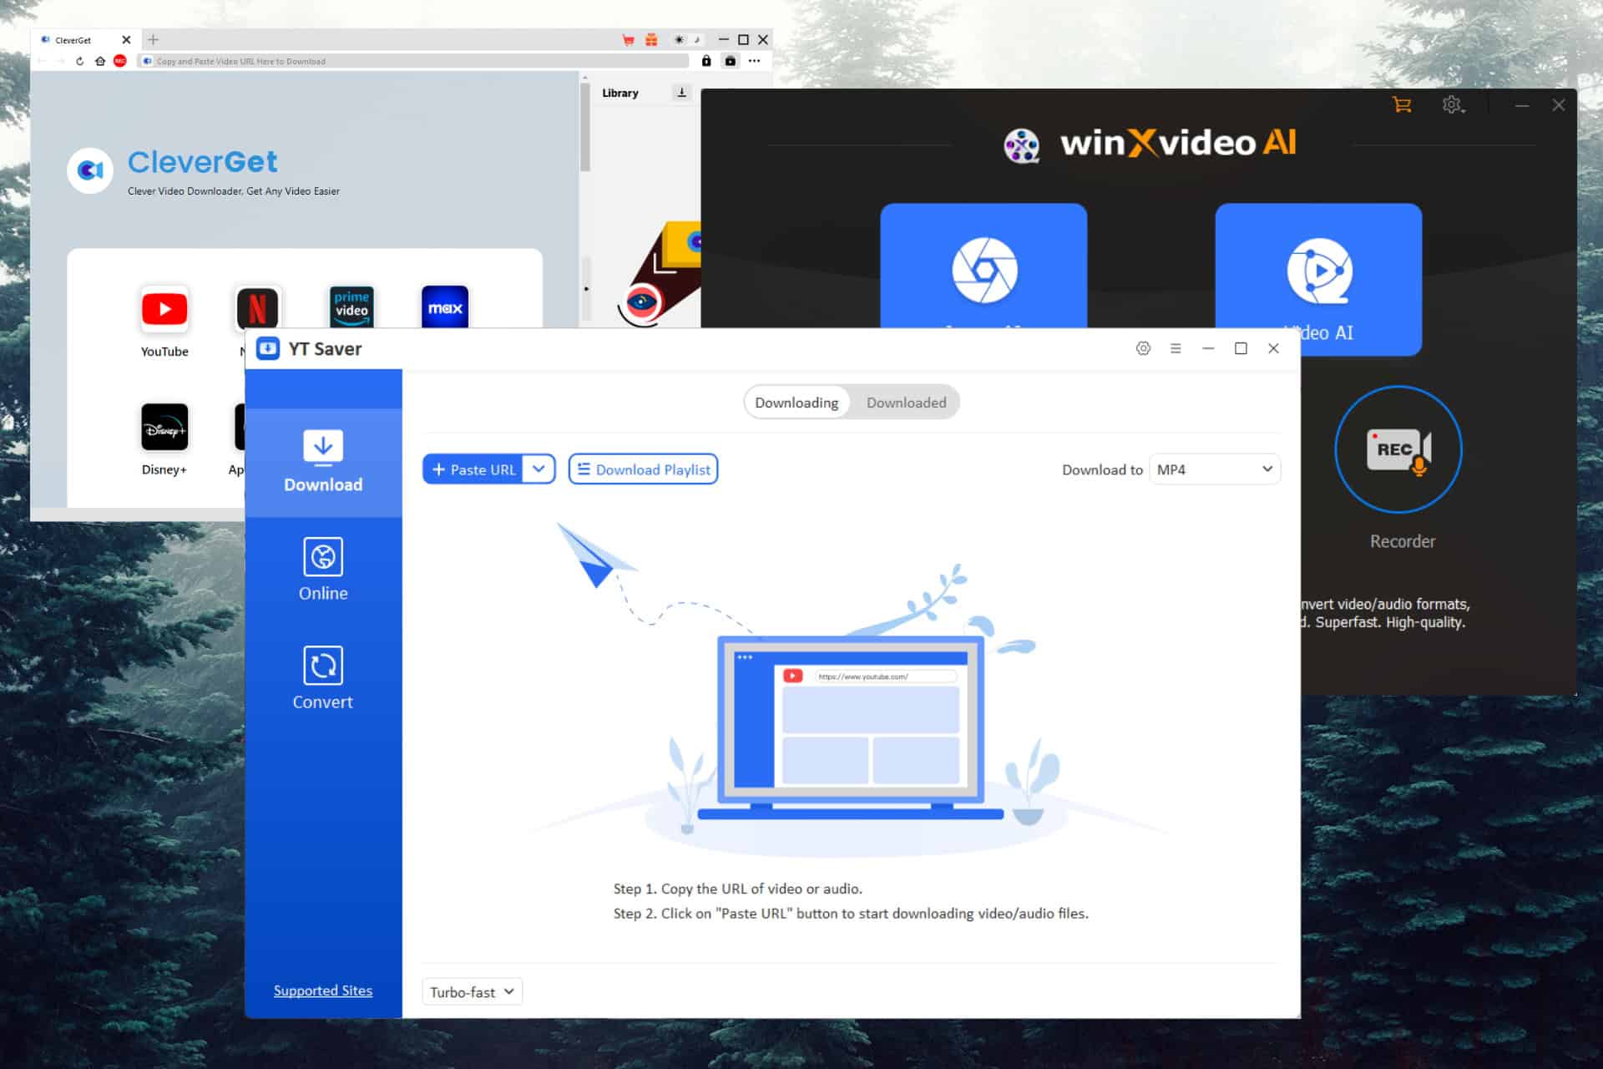This screenshot has width=1603, height=1069.
Task: Open Netflix in CleverGet
Action: click(x=258, y=308)
